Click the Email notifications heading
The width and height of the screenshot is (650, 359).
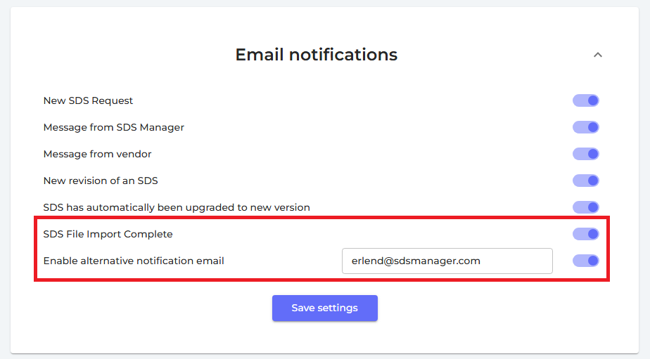click(x=316, y=55)
